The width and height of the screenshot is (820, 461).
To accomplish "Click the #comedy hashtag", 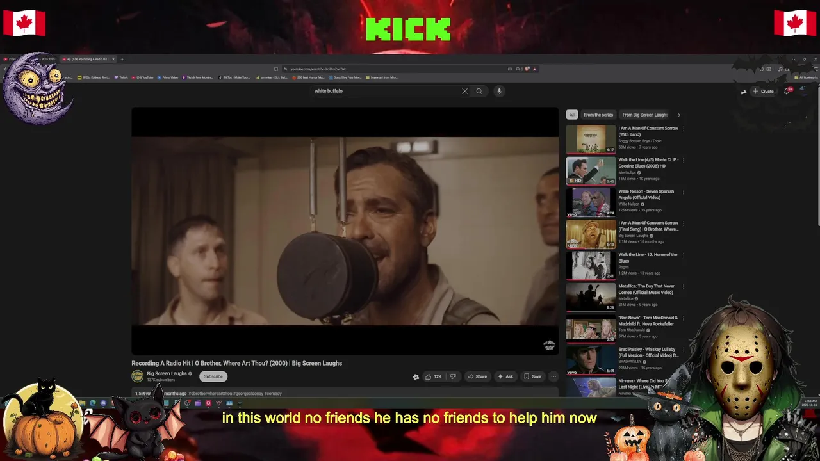I will pyautogui.click(x=273, y=394).
